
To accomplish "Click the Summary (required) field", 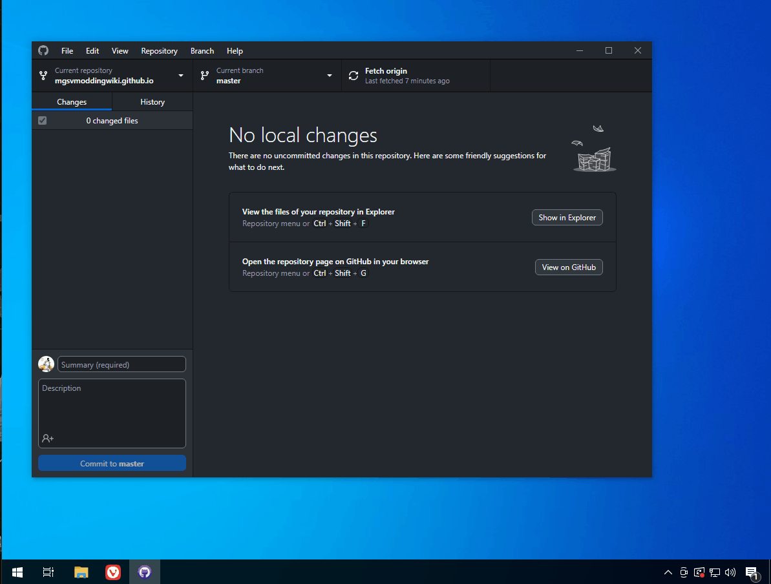I will coord(121,364).
